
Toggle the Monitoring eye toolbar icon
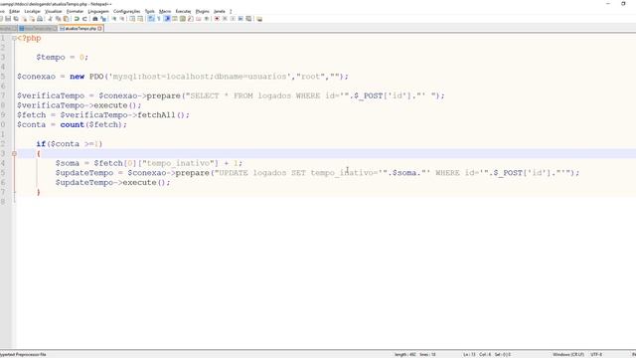pos(207,19)
